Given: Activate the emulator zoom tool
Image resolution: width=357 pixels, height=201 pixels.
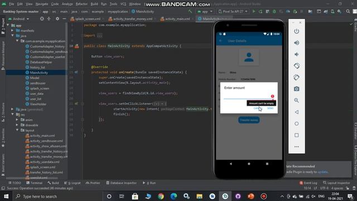Looking at the screenshot, I should tap(296, 100).
